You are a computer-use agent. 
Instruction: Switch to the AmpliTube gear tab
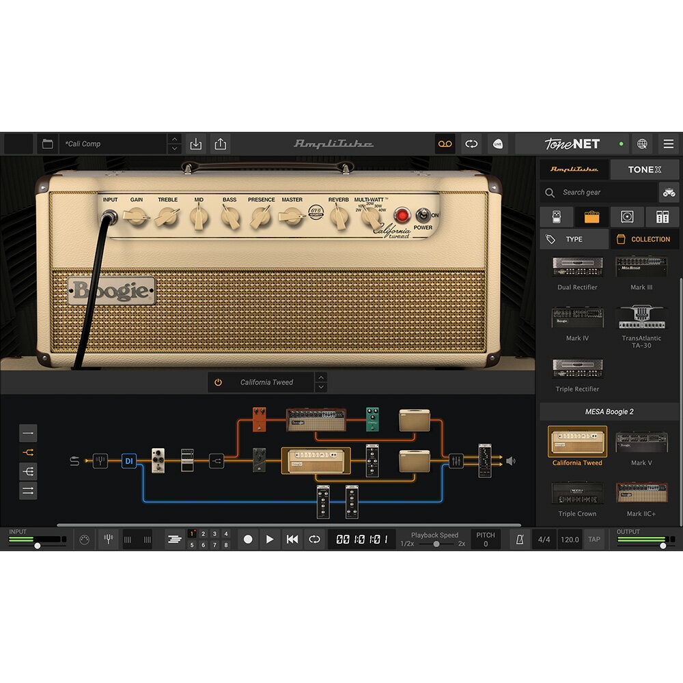(574, 169)
